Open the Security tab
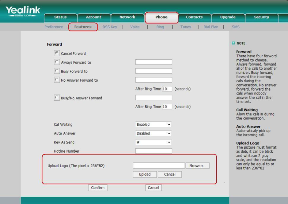This screenshot has height=204, width=288. (x=262, y=18)
